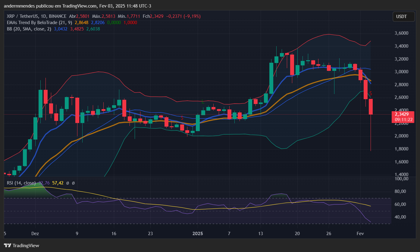Click the Fch close value in legend
Viewport: 420px width, 252px height.
tap(157, 16)
